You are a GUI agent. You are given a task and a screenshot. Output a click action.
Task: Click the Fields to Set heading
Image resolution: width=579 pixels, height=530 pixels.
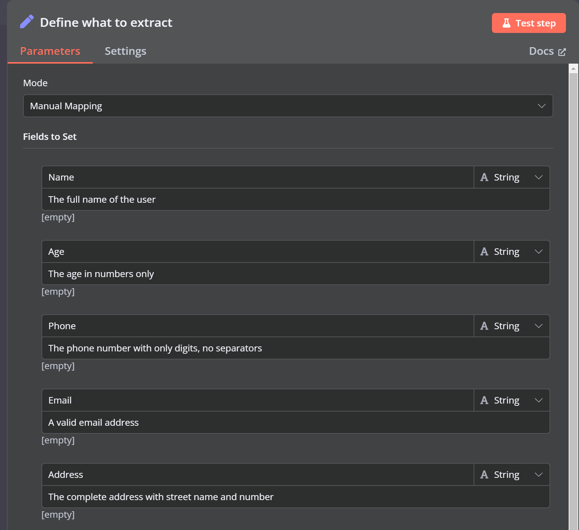50,136
